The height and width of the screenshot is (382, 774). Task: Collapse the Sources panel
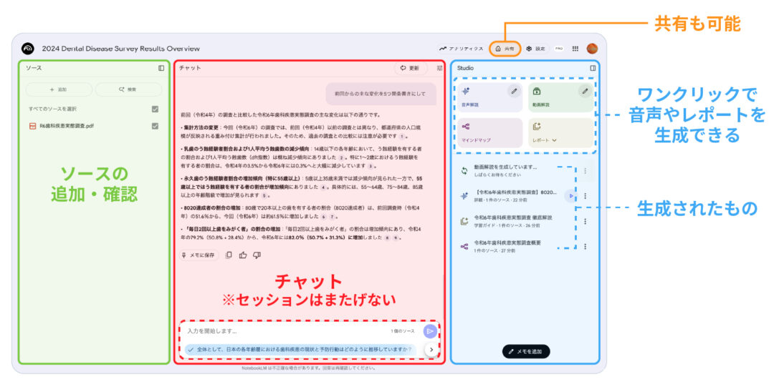point(161,68)
